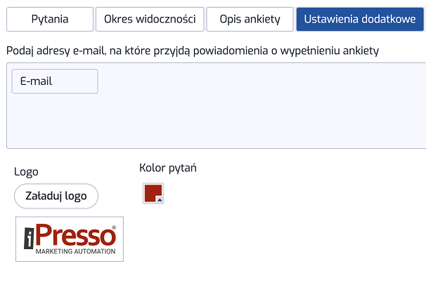426x287 pixels.
Task: Switch to the Pytania tab
Action: point(50,19)
